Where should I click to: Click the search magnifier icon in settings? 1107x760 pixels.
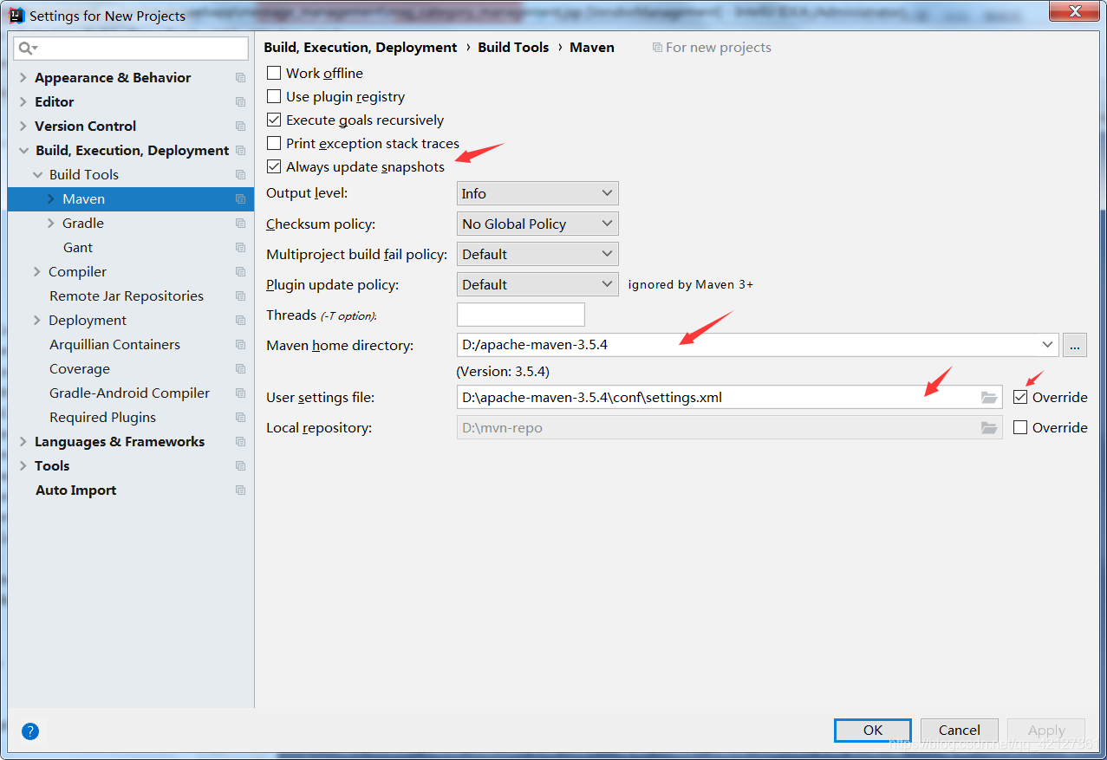pos(27,49)
